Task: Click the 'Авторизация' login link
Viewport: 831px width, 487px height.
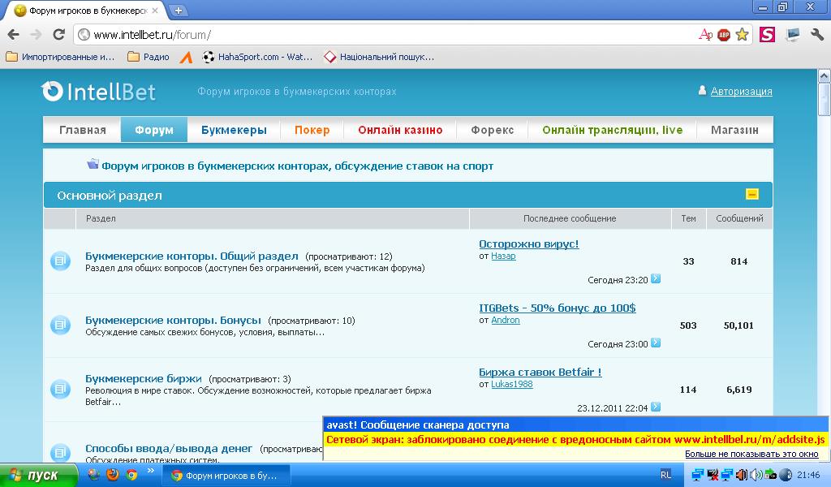Action: pos(741,91)
